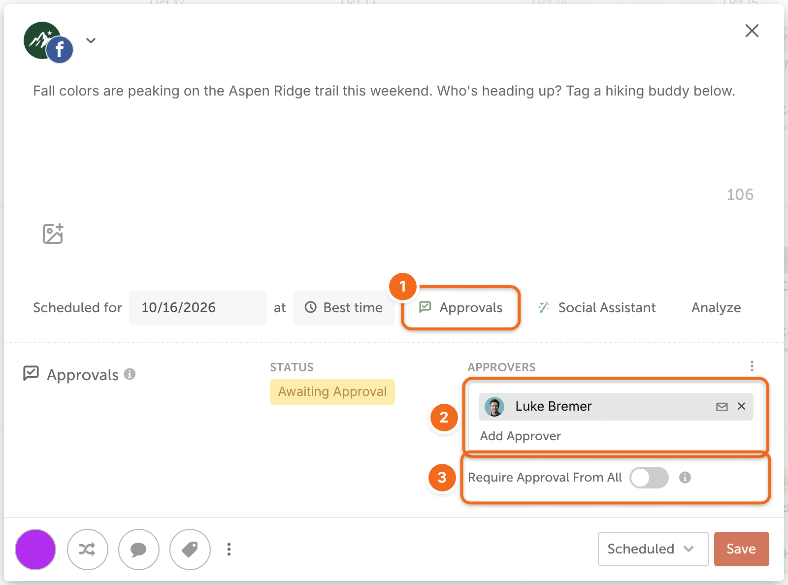788x585 pixels.
Task: Switch to the Analyze tab
Action: [716, 308]
